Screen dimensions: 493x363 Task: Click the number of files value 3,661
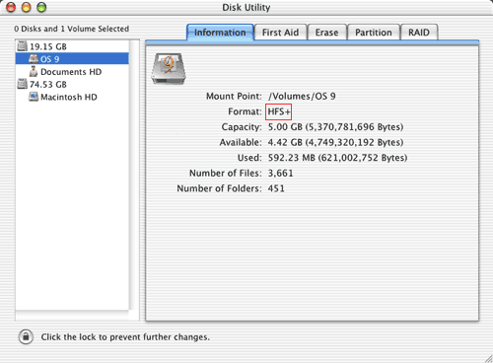point(280,173)
